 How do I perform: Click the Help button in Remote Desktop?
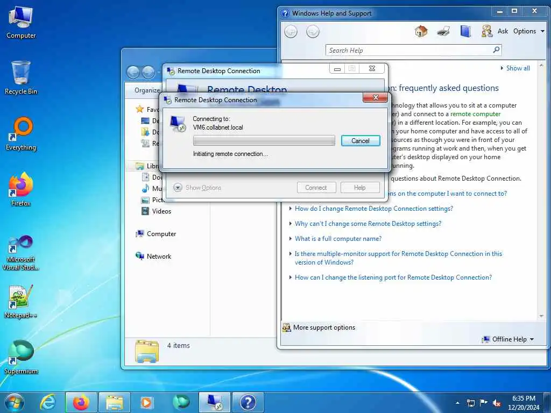pyautogui.click(x=360, y=188)
